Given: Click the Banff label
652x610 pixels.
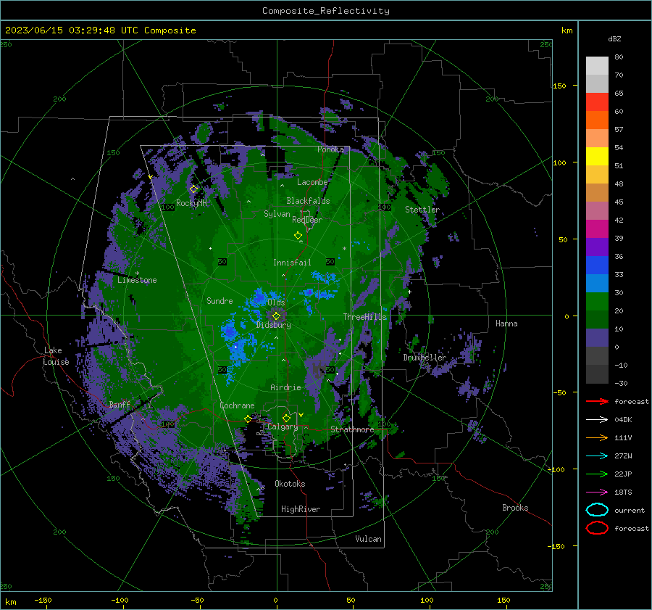Looking at the screenshot, I should click(120, 405).
